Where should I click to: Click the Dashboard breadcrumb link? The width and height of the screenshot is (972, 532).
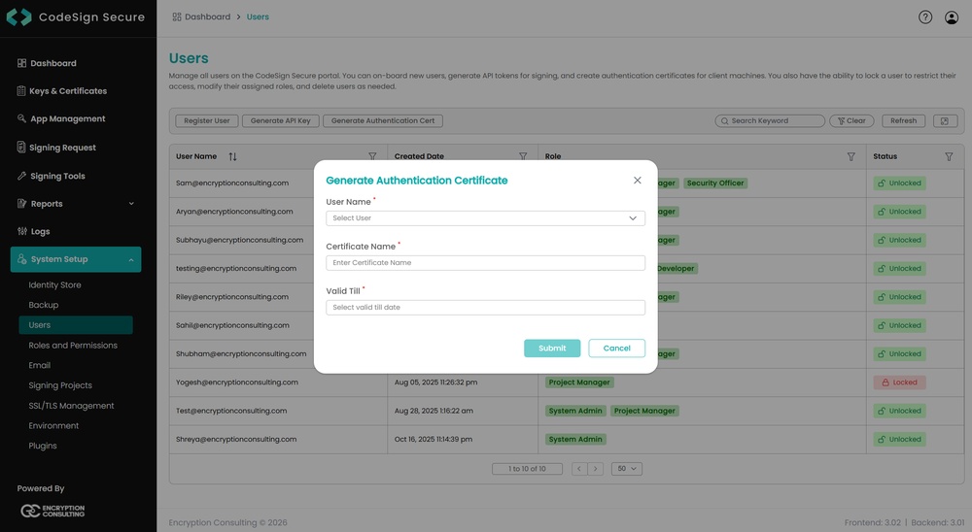click(x=201, y=17)
